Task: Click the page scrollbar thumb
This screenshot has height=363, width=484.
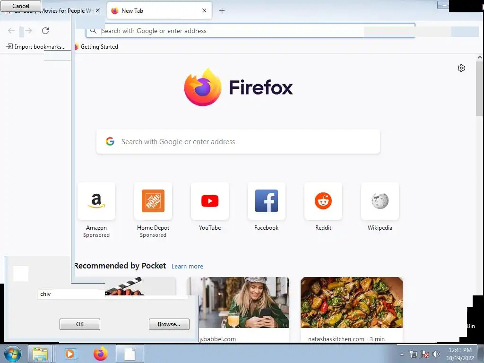Action: click(479, 88)
